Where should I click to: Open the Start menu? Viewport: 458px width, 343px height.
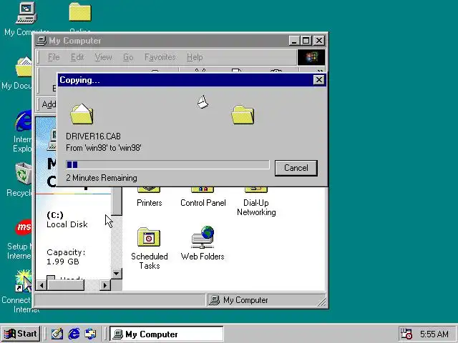(x=21, y=334)
